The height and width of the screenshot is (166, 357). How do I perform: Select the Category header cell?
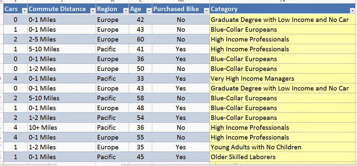click(x=282, y=9)
